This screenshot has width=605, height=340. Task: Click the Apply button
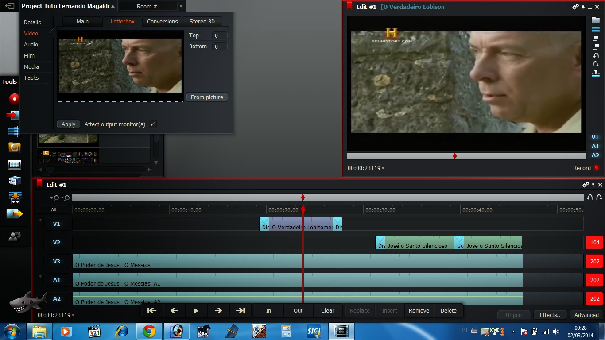click(x=68, y=124)
